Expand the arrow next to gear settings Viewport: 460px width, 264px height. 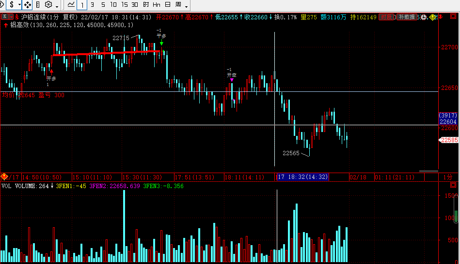[x=57, y=6]
